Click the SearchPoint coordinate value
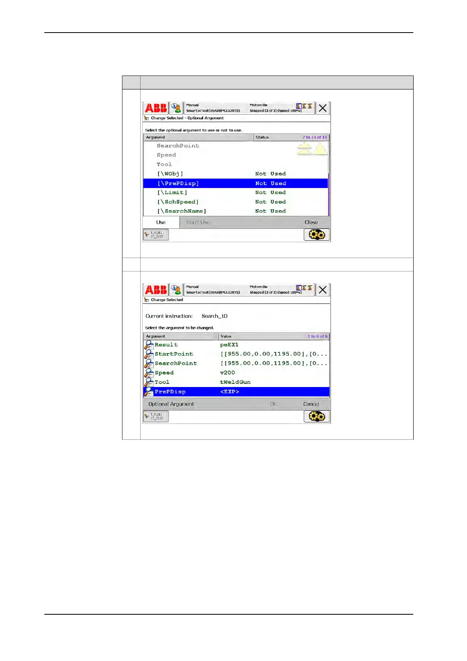Image resolution: width=467 pixels, height=661 pixels. tap(274, 363)
